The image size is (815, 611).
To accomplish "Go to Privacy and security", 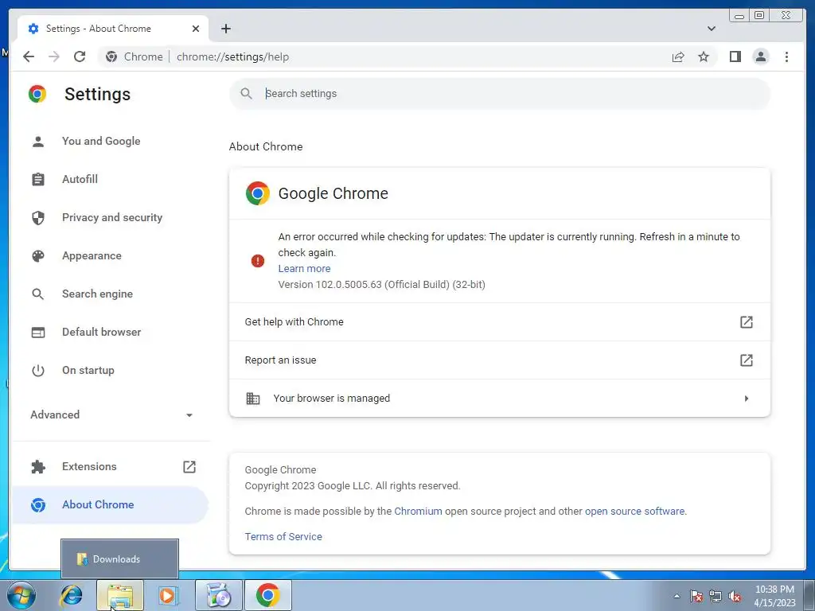I will tap(111, 218).
